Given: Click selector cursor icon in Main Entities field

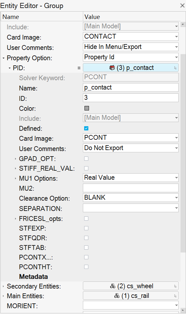Looking at the screenshot, I should (175, 296).
